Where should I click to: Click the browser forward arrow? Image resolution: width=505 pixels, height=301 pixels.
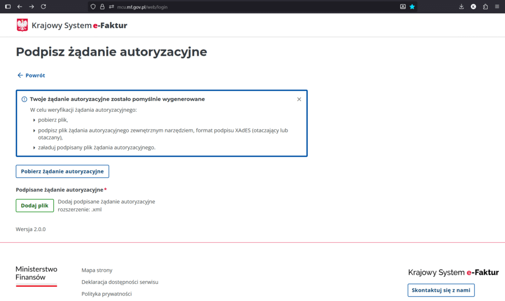(32, 6)
